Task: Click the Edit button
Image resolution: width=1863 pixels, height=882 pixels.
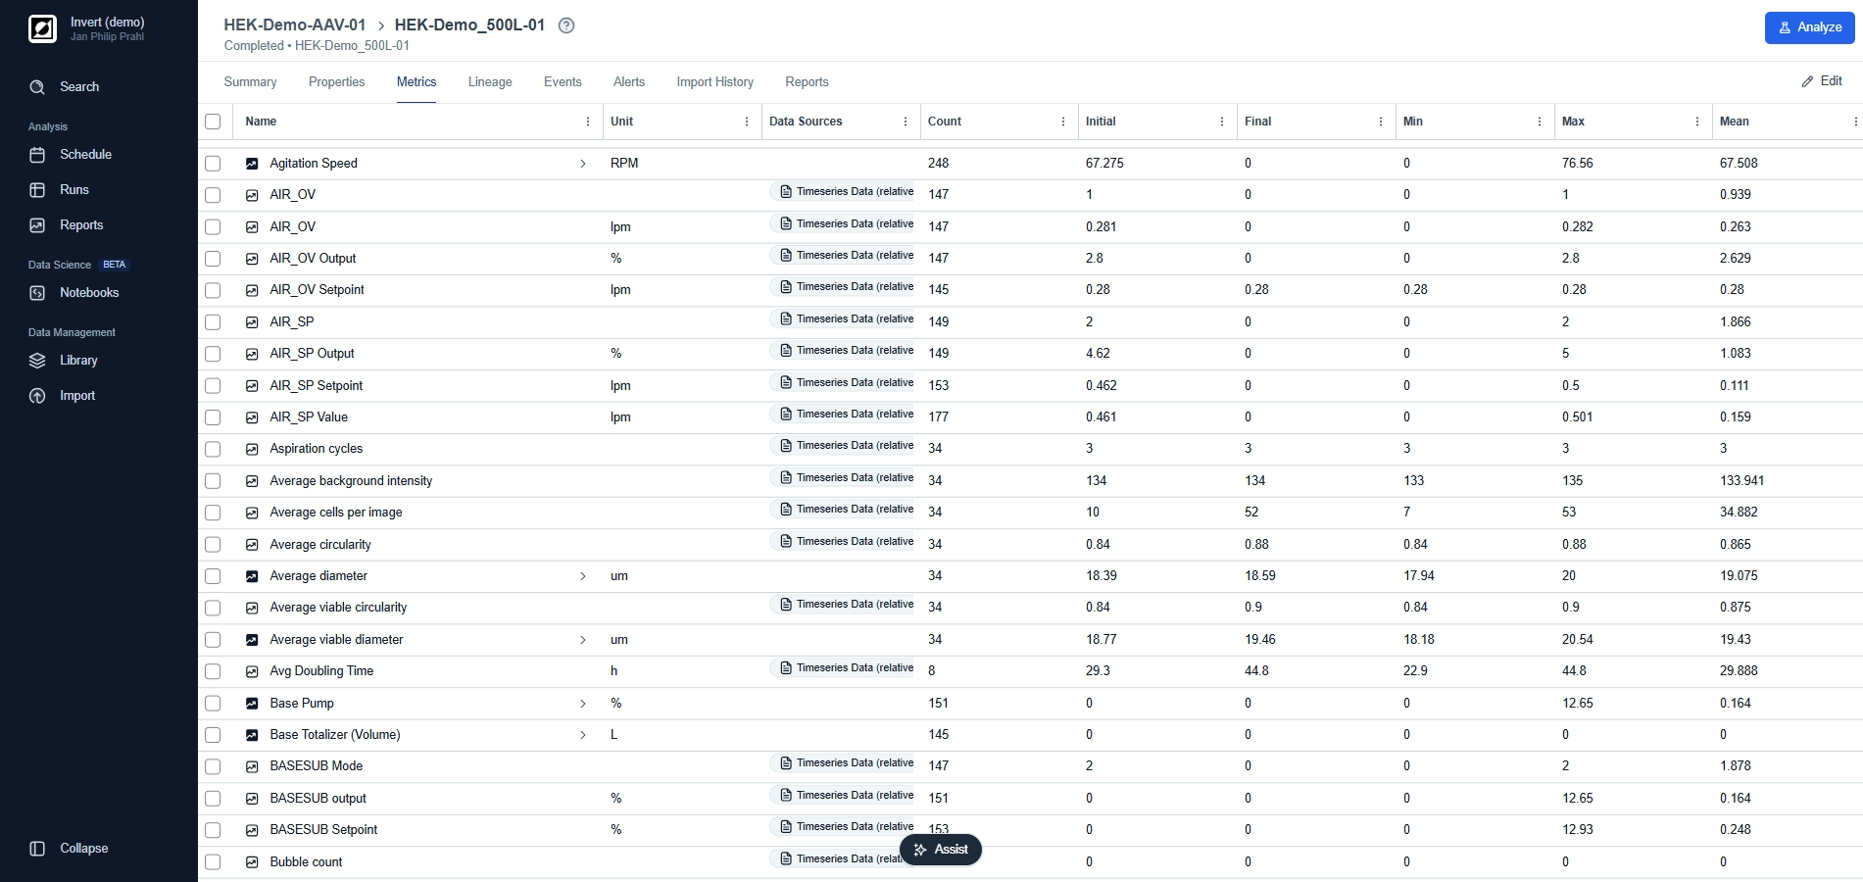Action: [1822, 81]
